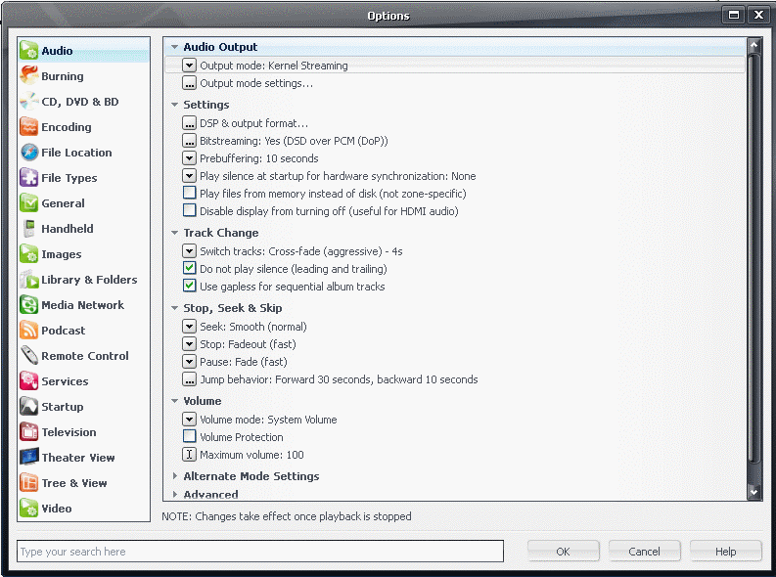Select Library & Folders in sidebar
The height and width of the screenshot is (577, 776).
(88, 280)
